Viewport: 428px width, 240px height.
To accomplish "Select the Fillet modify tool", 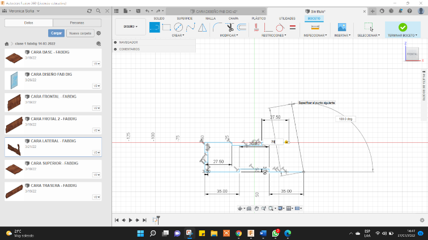I will 217,28.
